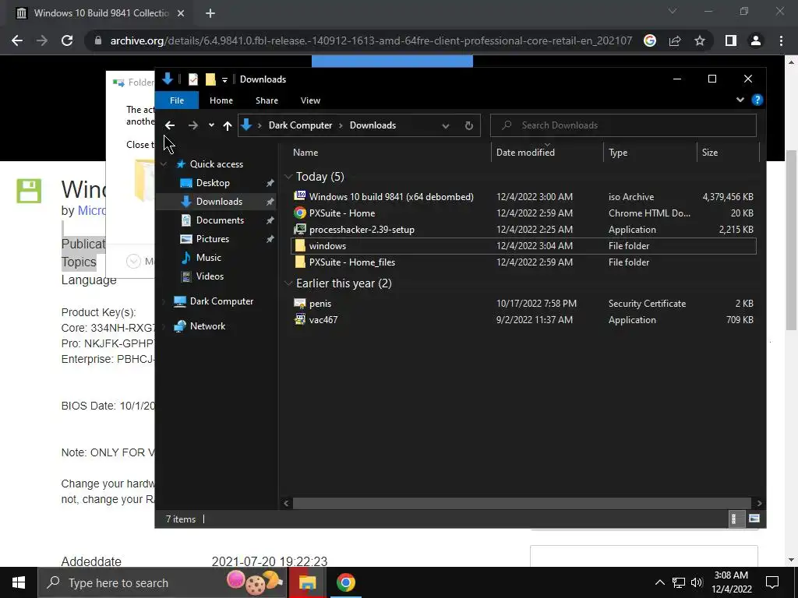Open Explorer help icon

click(x=757, y=100)
